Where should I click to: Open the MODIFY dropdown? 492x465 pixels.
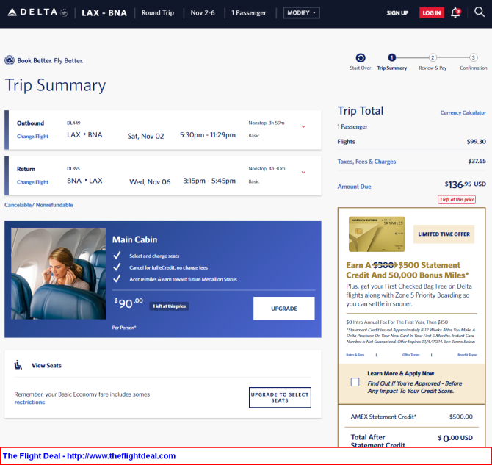(301, 13)
